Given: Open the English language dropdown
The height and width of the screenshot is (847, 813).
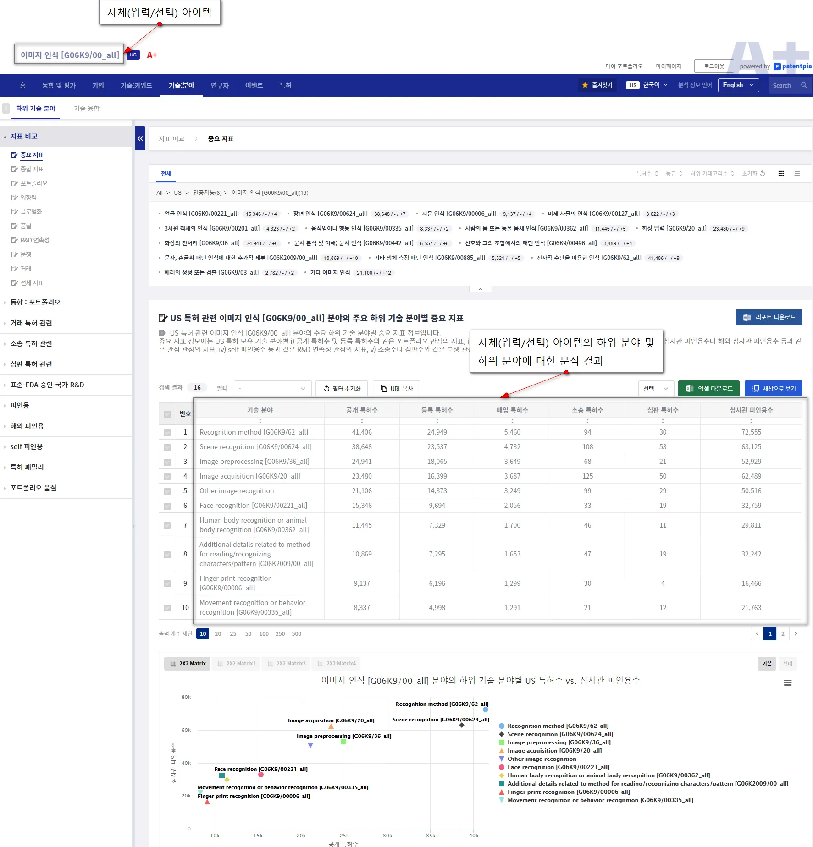Looking at the screenshot, I should 738,85.
